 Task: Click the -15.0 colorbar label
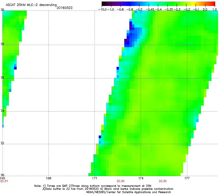(103, 10)
